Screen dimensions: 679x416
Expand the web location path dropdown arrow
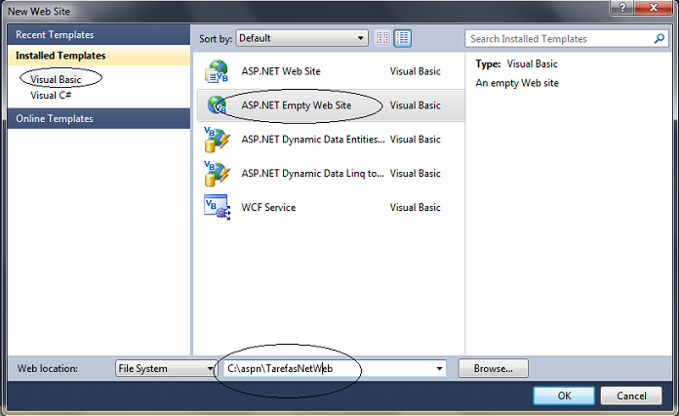pyautogui.click(x=439, y=368)
